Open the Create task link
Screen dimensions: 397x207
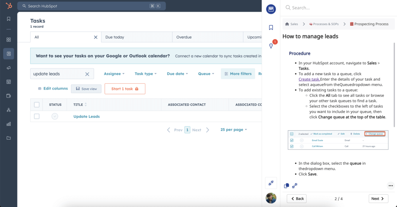309,79
